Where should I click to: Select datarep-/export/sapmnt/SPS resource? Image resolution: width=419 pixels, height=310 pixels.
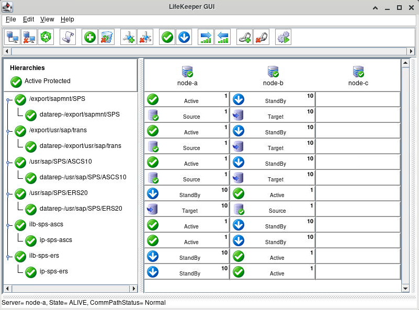80,114
